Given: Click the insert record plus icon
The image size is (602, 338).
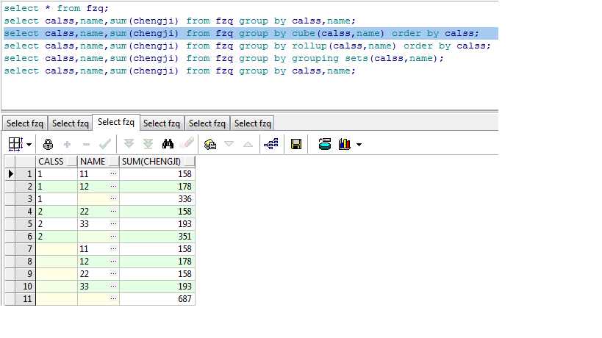Looking at the screenshot, I should click(x=67, y=144).
